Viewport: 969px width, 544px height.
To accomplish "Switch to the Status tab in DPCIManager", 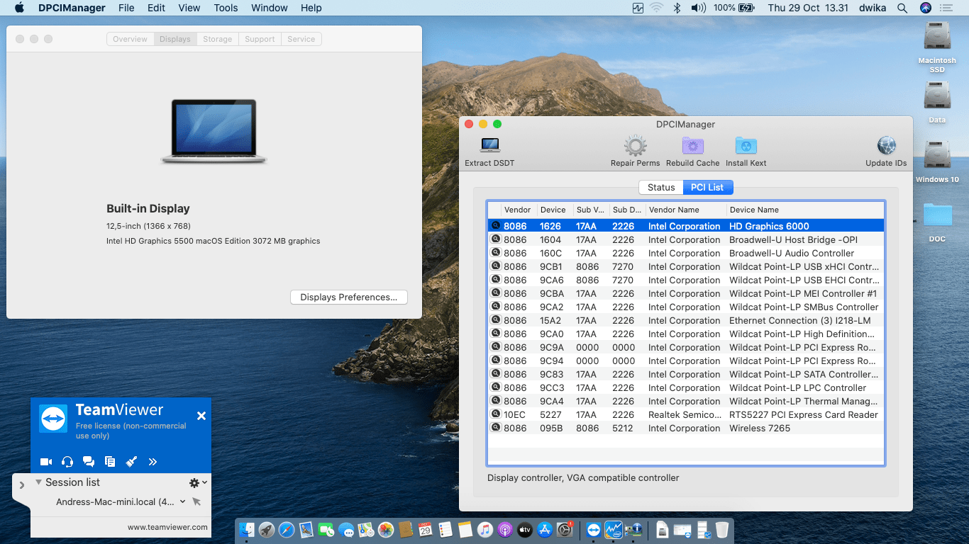I will (x=661, y=187).
